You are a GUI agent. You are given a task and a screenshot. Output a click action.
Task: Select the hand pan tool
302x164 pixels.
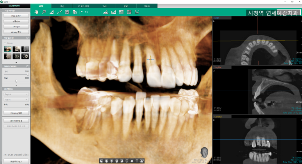click(x=36, y=12)
